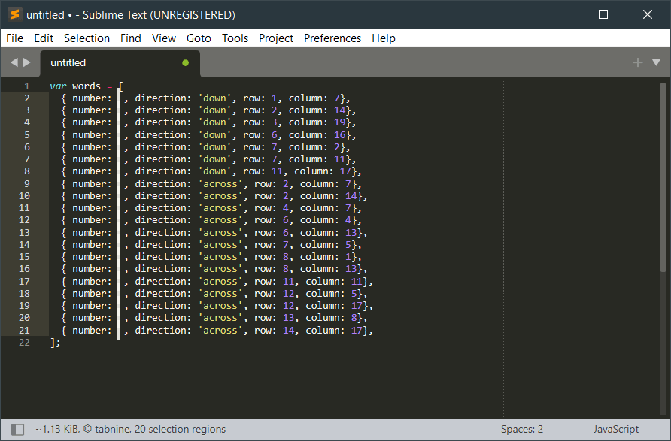
Task: Click the tabnine status bar icon
Action: coord(88,429)
